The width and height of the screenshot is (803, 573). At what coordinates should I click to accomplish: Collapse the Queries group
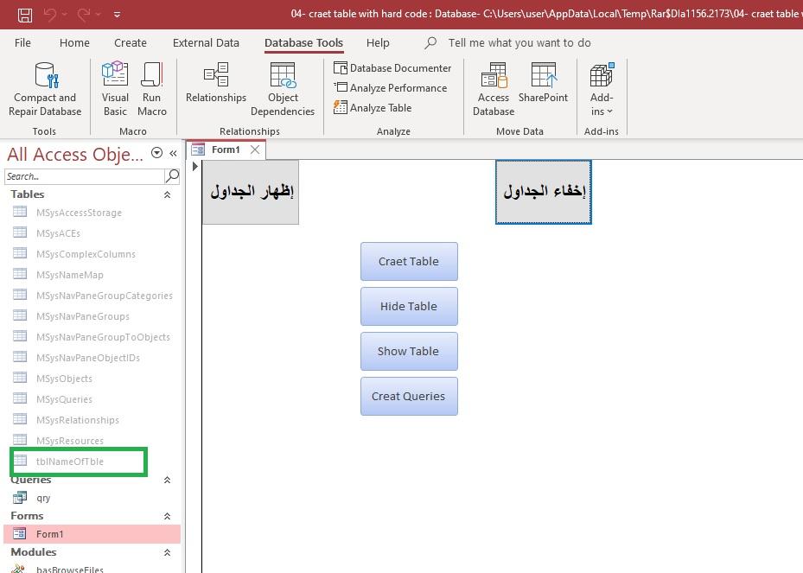167,481
